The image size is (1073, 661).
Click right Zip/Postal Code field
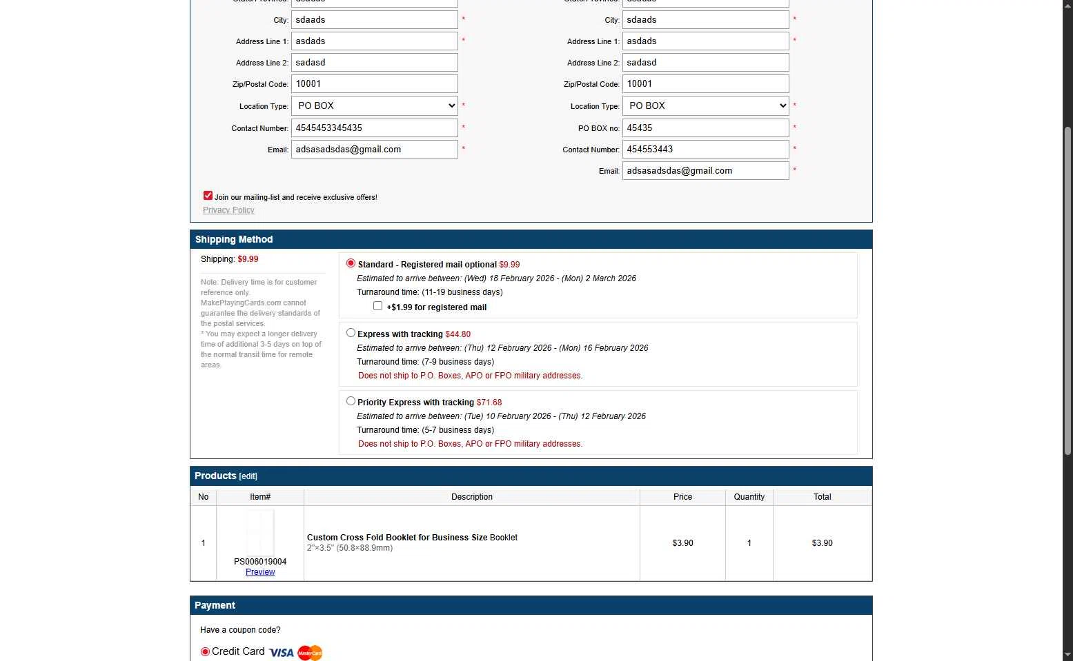(x=706, y=84)
